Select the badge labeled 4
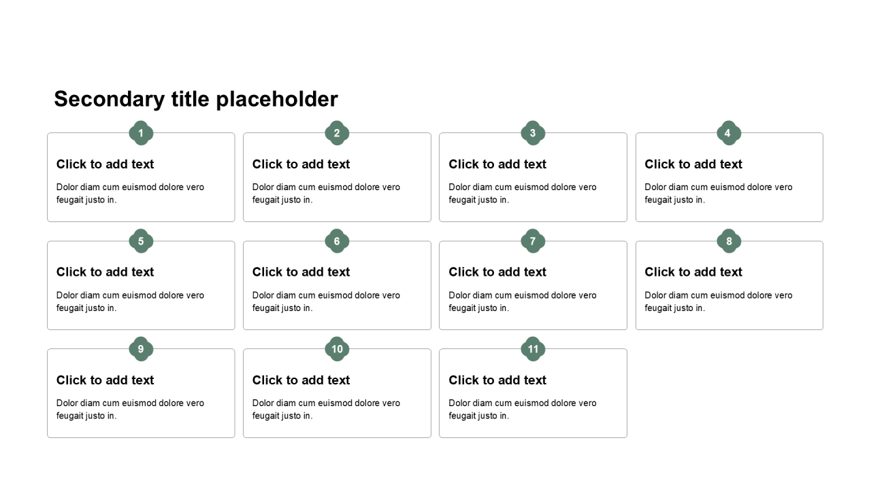The image size is (871, 489). coord(728,133)
